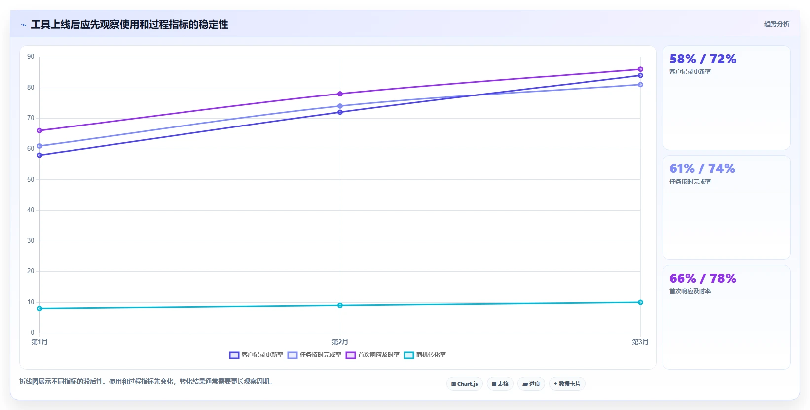
Task: Click the 任务按时完成率 card caption
Action: (x=690, y=182)
